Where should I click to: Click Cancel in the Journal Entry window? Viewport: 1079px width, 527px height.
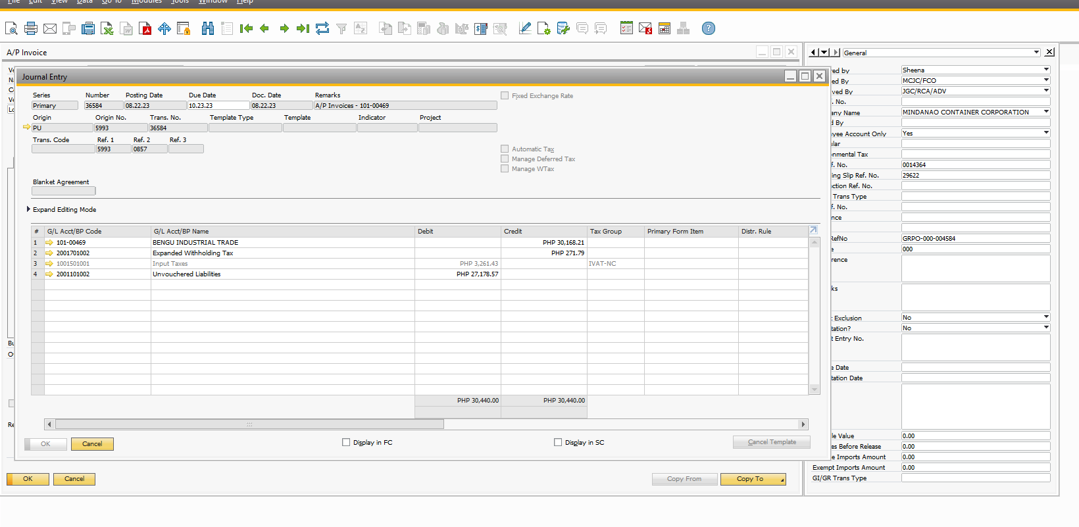(x=92, y=444)
